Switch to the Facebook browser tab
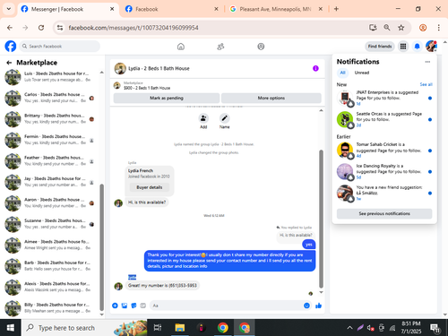The width and height of the screenshot is (448, 336). pos(172,9)
